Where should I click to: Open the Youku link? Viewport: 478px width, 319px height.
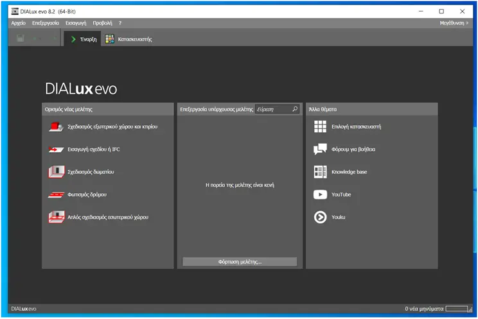(x=339, y=217)
